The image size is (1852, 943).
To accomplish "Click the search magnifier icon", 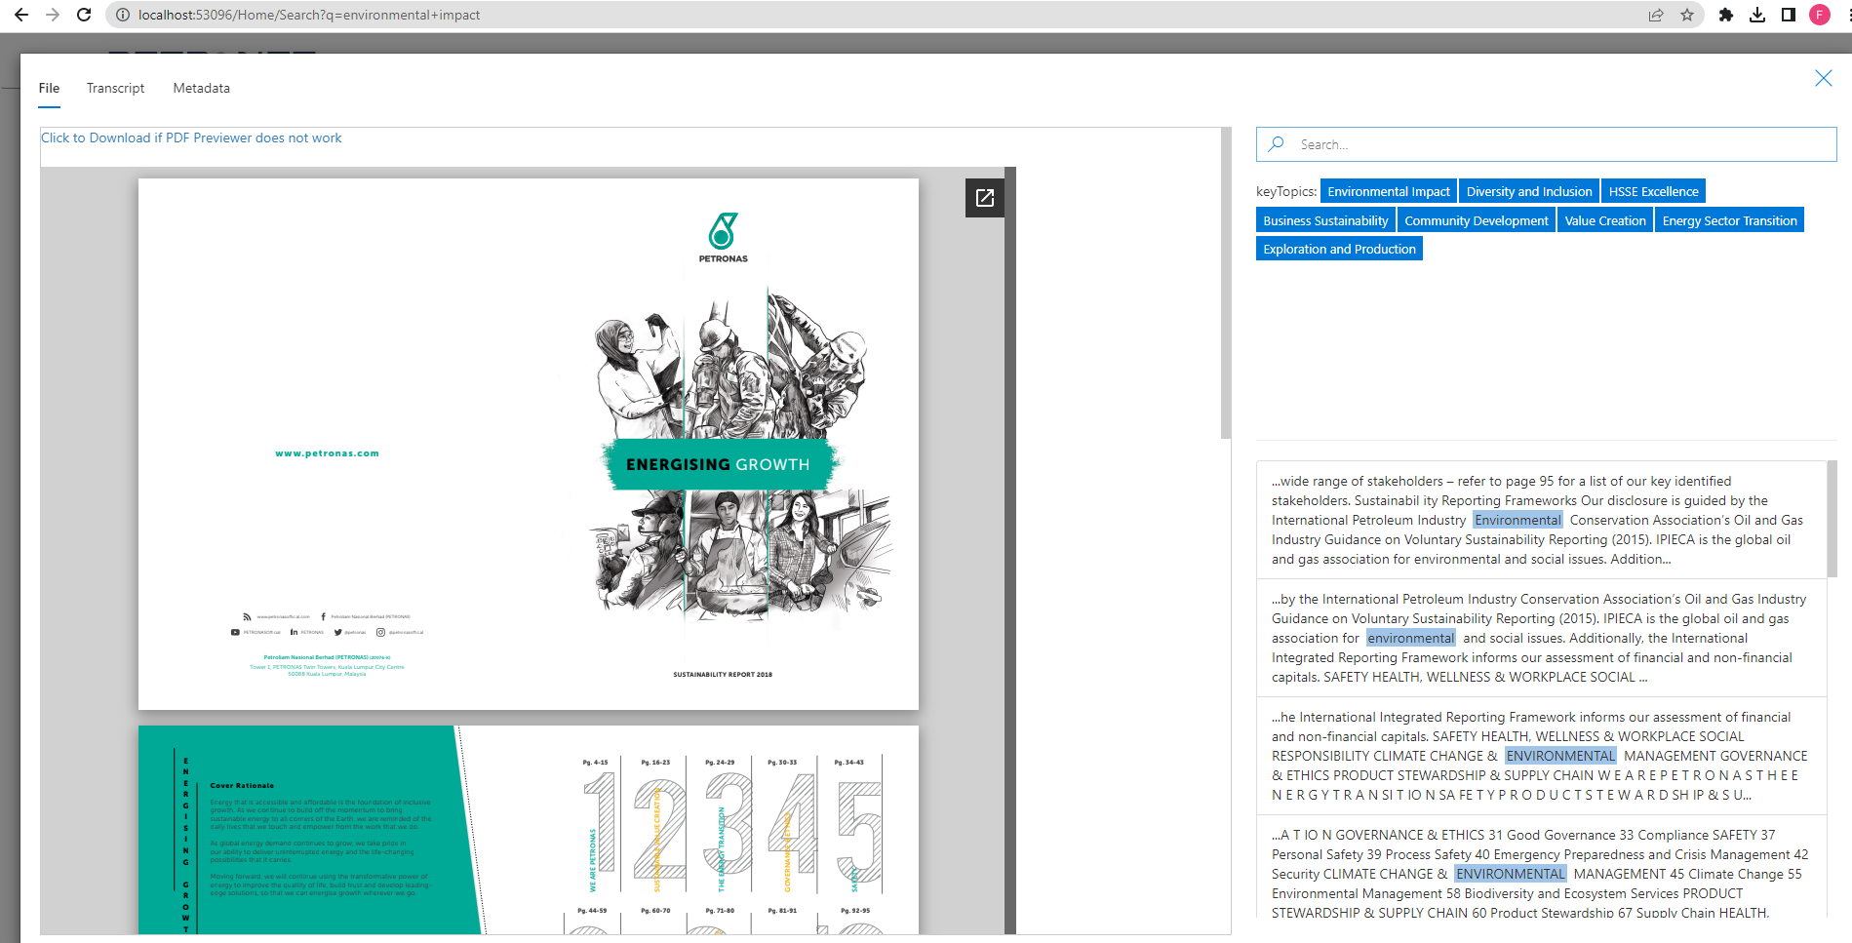I will point(1276,144).
